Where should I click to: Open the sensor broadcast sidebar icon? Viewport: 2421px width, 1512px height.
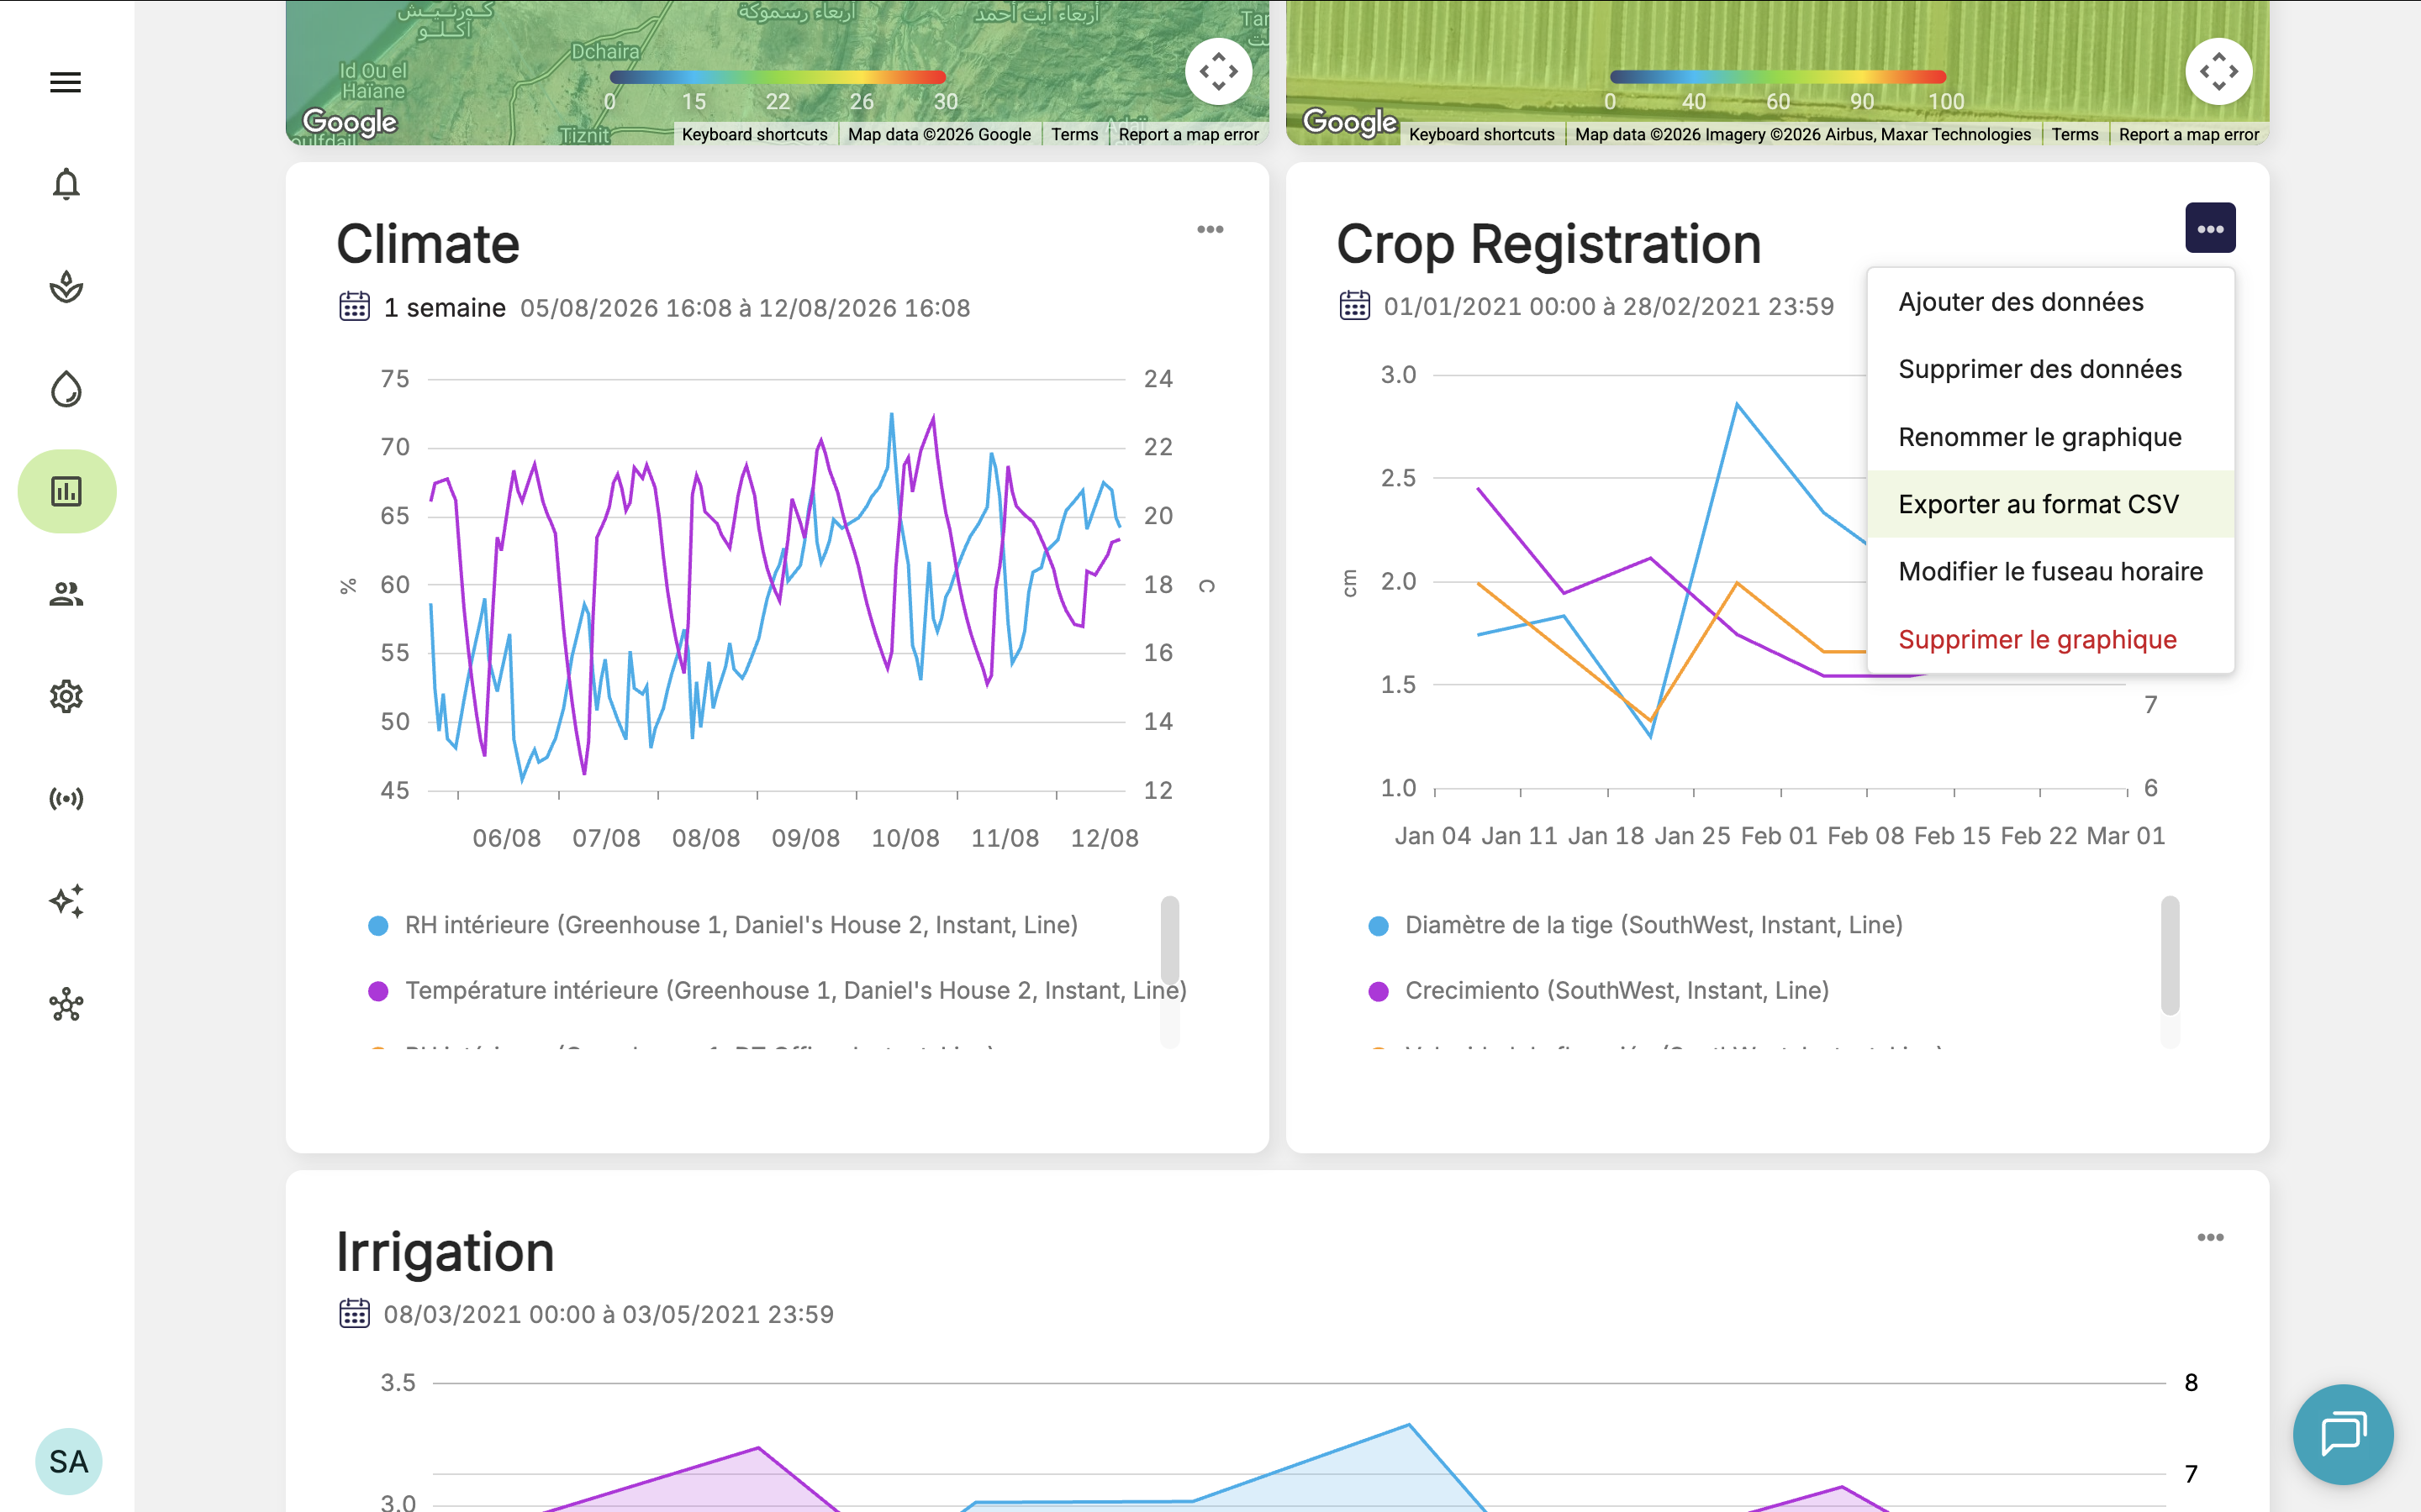(66, 798)
